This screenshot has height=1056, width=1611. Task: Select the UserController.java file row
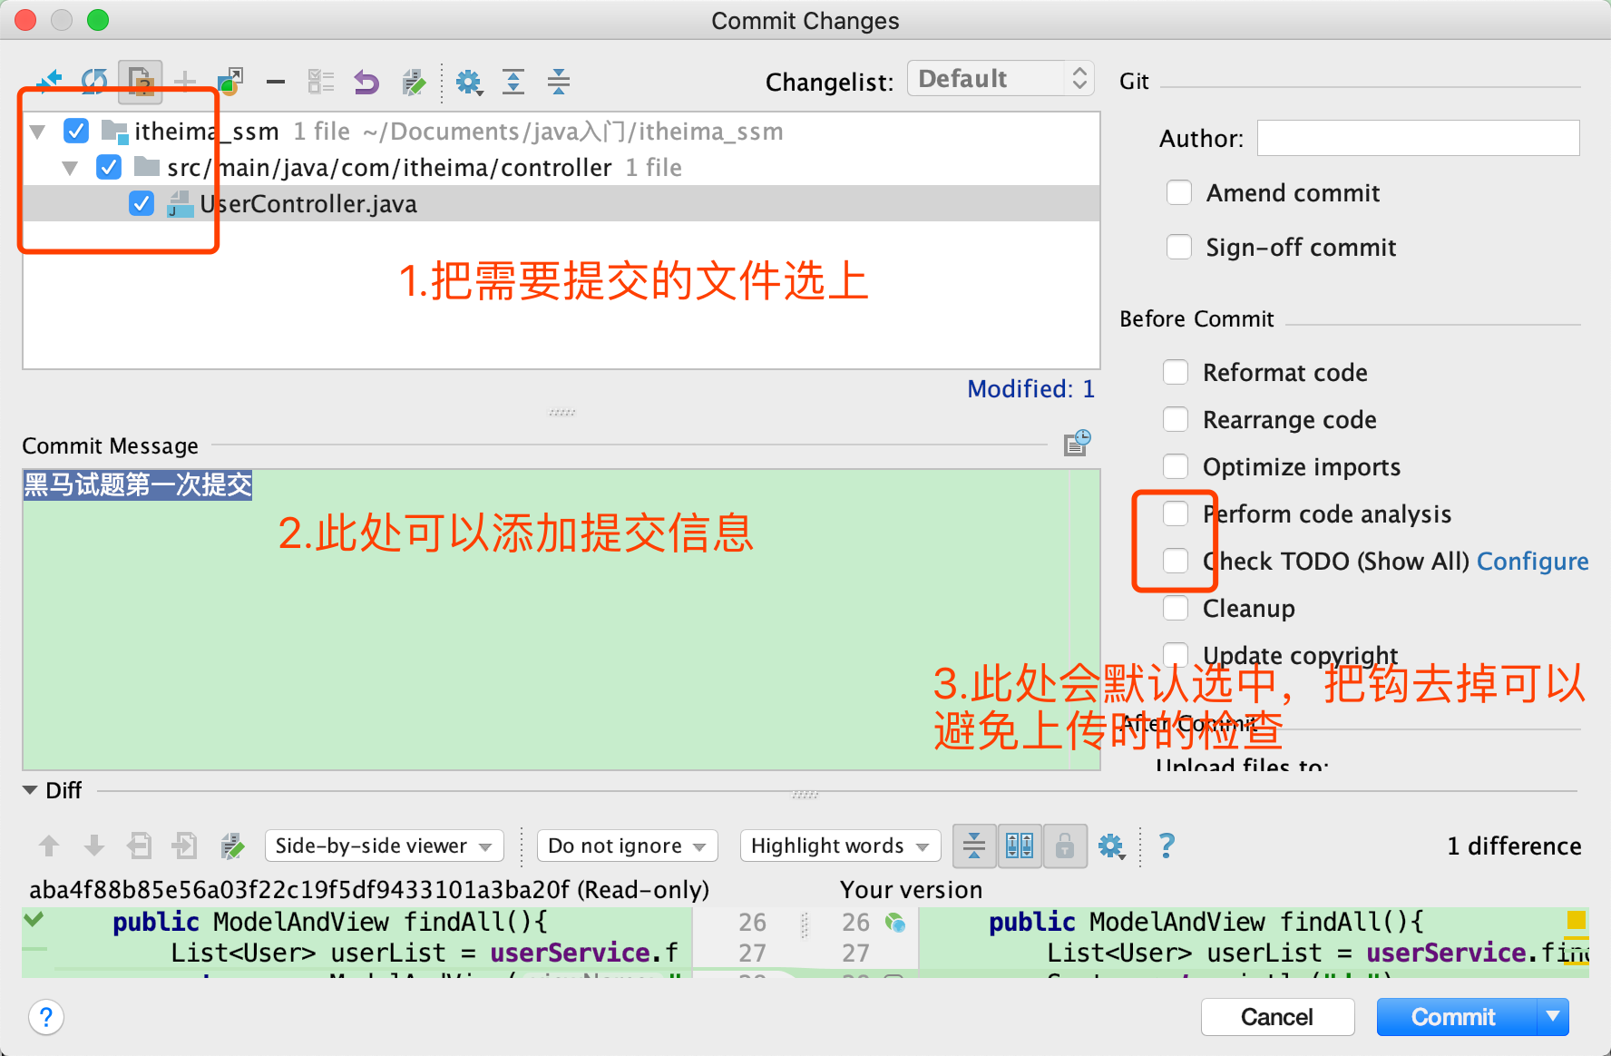click(x=561, y=203)
